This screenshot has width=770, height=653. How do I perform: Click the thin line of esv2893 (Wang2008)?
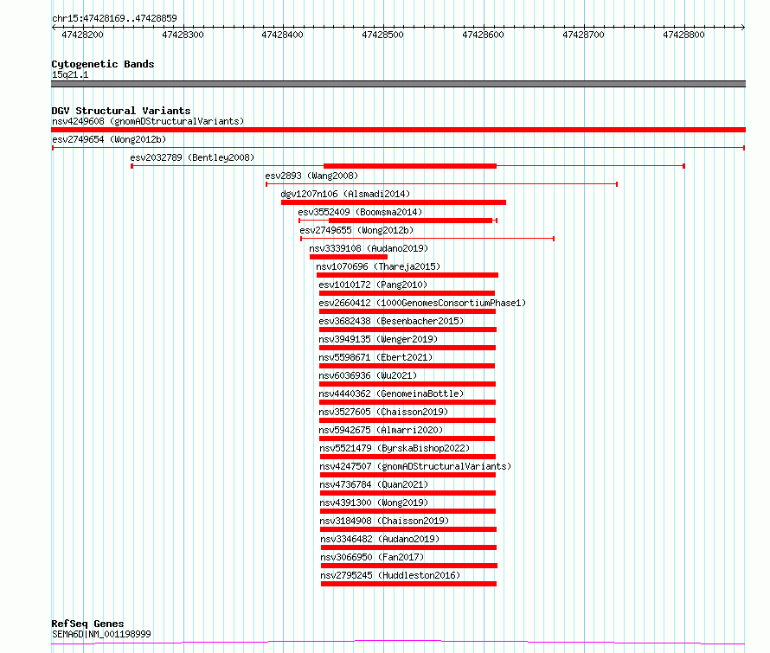(441, 184)
